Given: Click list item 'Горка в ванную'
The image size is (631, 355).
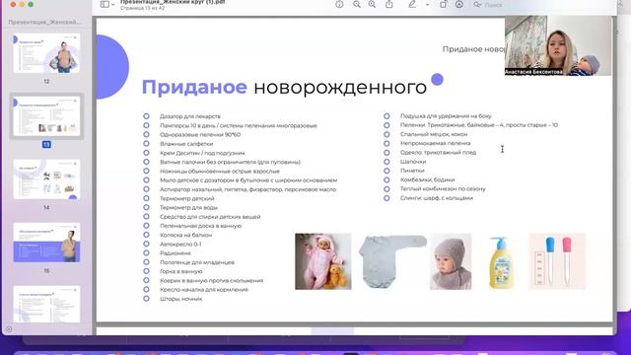Looking at the screenshot, I should [181, 272].
